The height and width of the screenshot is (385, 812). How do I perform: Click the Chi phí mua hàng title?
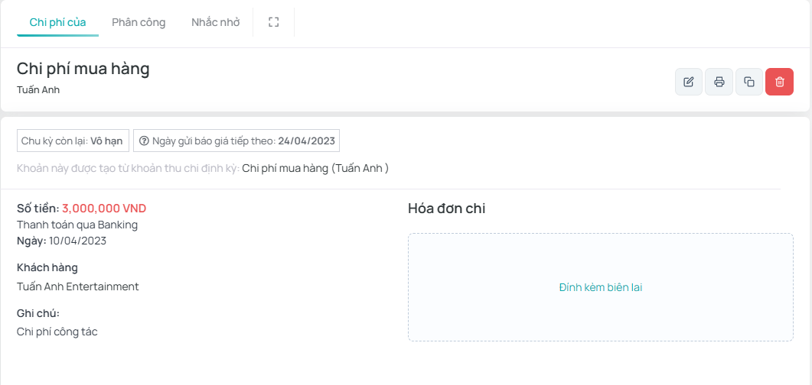(x=83, y=69)
